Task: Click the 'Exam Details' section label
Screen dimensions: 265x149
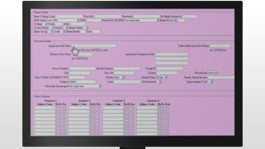Action: point(41,12)
